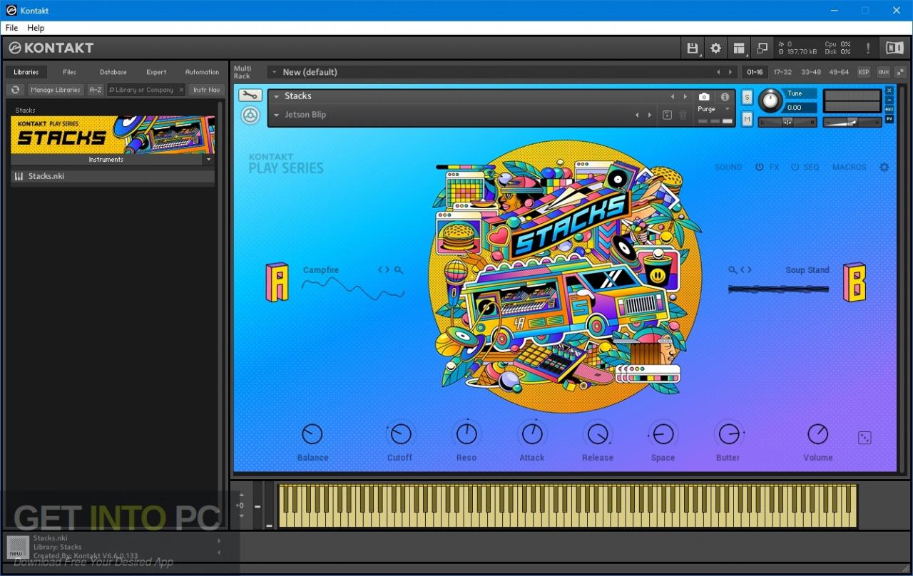Image resolution: width=913 pixels, height=576 pixels.
Task: Go to previous instrument beside Stacks name
Action: pos(671,96)
